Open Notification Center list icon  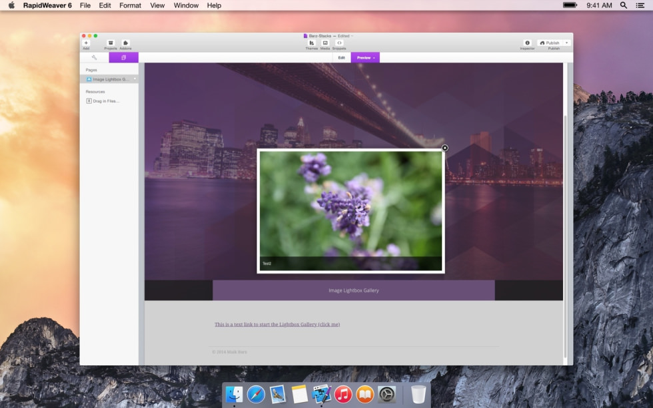(x=640, y=5)
